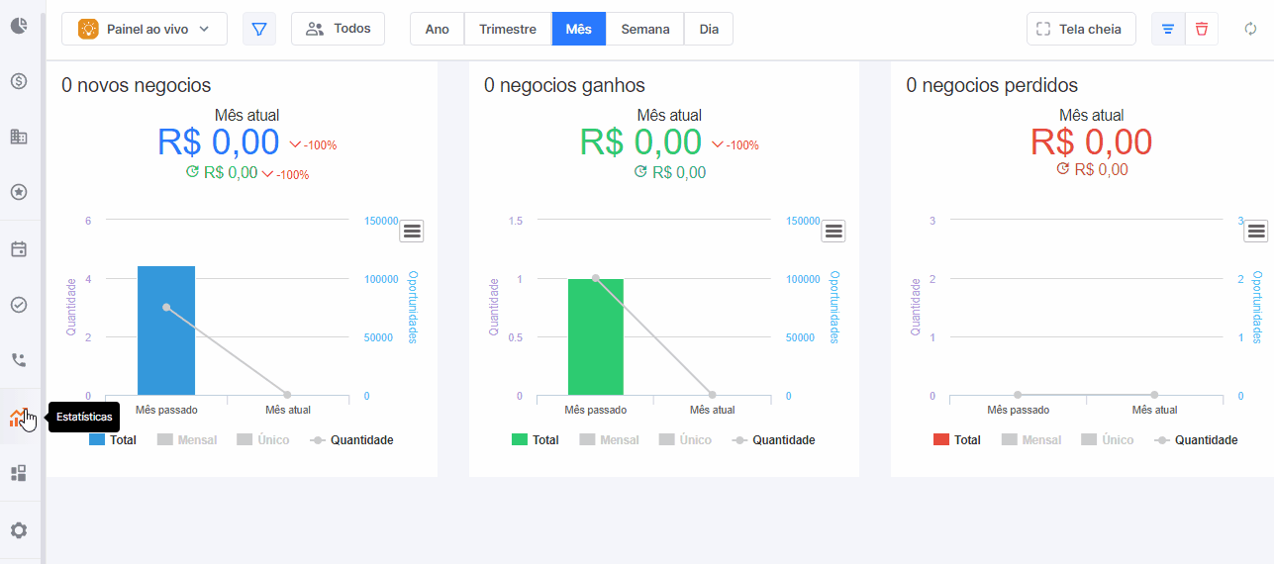Click the 0 negocios perdidos heading
The image size is (1274, 564).
coord(992,86)
